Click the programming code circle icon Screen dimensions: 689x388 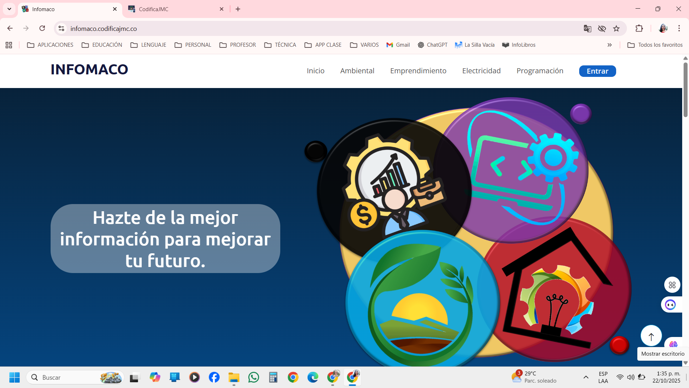click(x=517, y=169)
